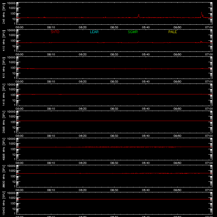Click the 06:50 tick label under 410 MHz plot
217x217 pixels.
click(177, 55)
